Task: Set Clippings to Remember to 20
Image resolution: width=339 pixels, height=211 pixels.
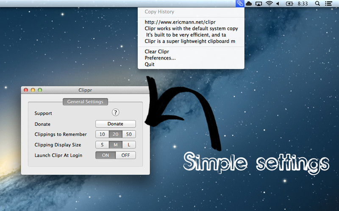Action: 115,134
